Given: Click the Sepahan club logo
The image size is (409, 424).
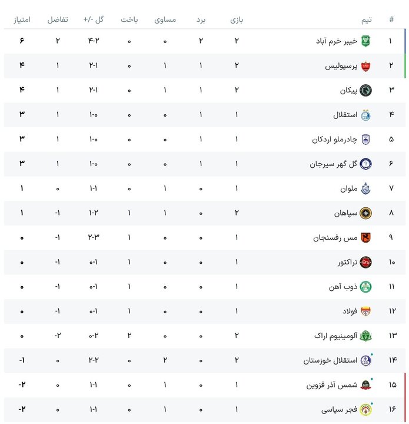Looking at the screenshot, I should [365, 213].
